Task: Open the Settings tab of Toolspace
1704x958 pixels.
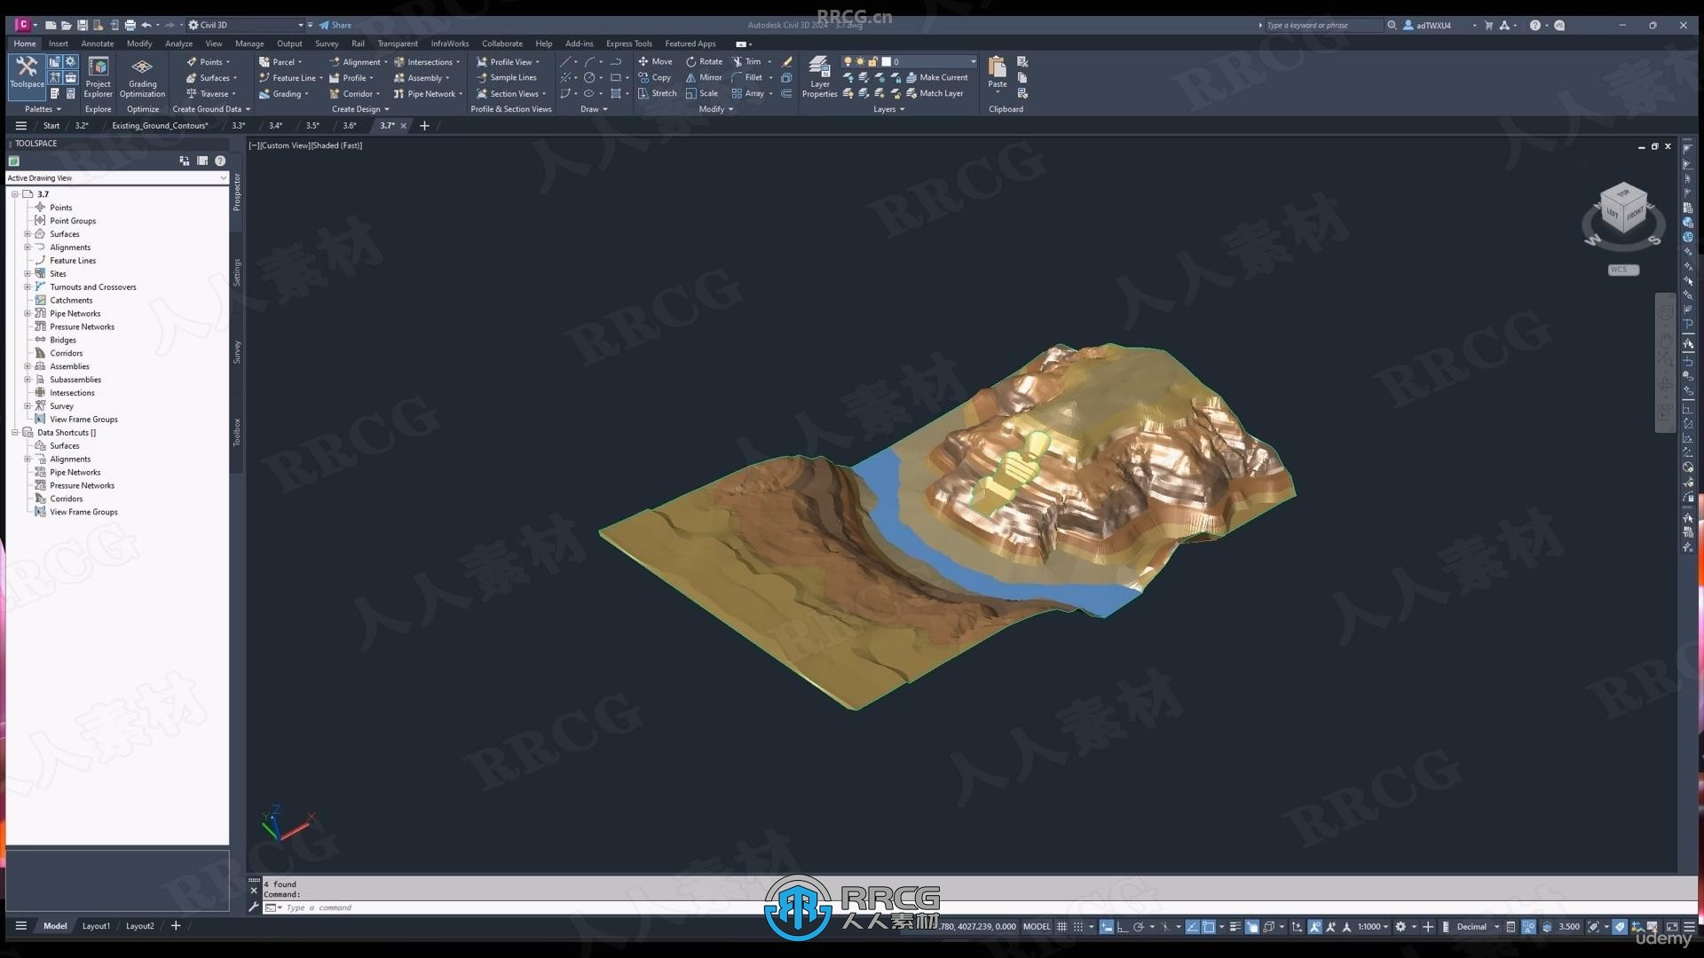Action: pyautogui.click(x=237, y=272)
